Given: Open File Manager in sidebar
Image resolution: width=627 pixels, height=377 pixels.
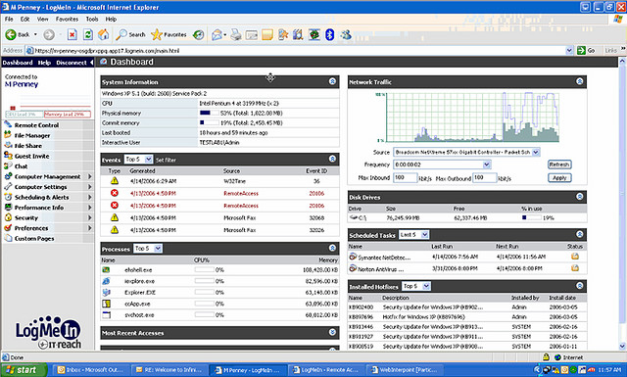Looking at the screenshot, I should pos(32,135).
